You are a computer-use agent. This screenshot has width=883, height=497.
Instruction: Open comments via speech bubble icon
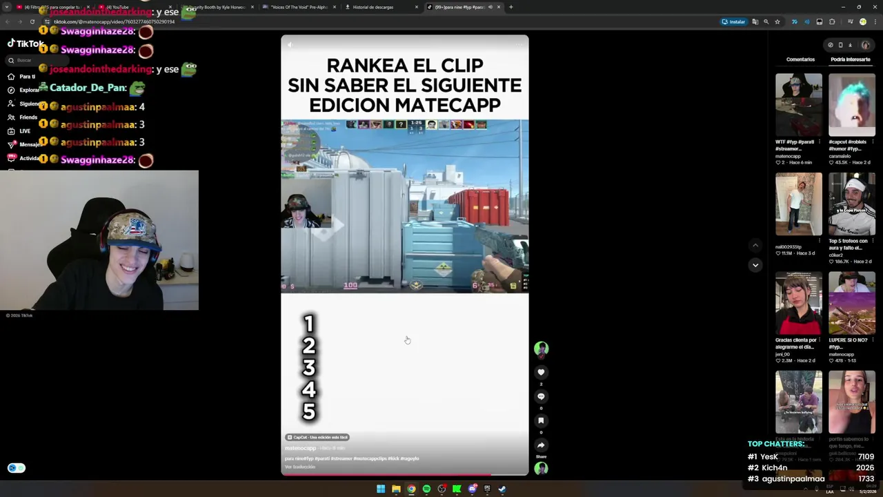coord(541,396)
